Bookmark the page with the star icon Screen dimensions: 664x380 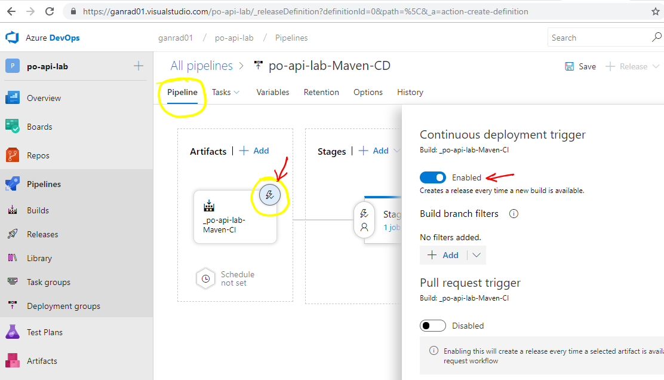pyautogui.click(x=655, y=11)
